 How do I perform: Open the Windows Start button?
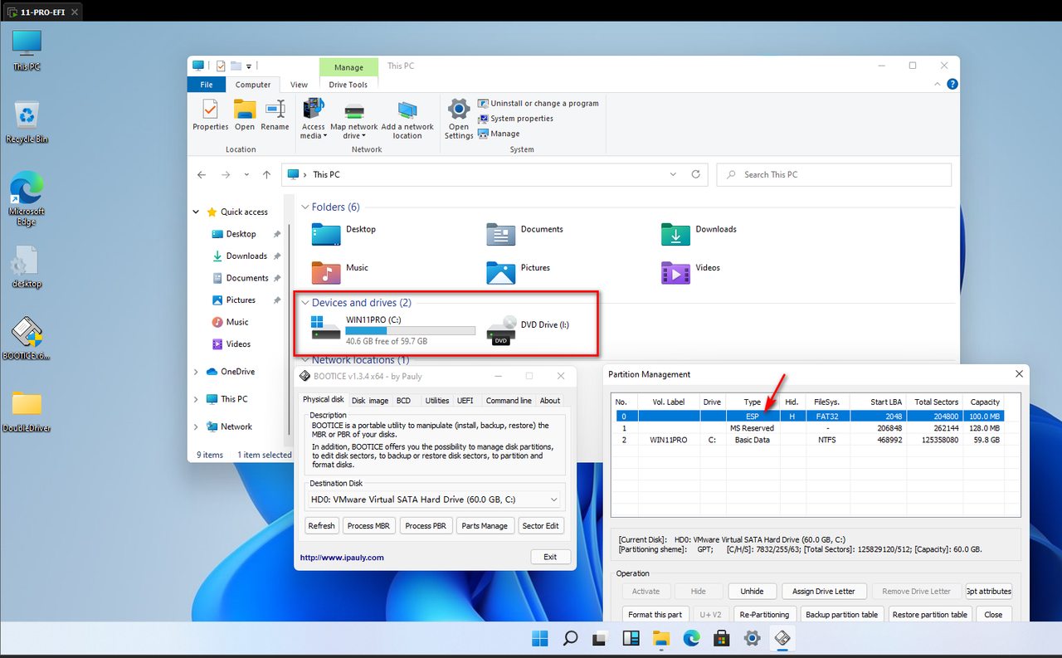[x=539, y=638]
